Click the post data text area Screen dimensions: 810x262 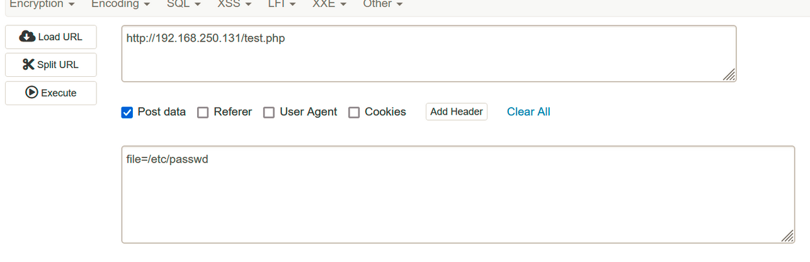pyautogui.click(x=458, y=195)
